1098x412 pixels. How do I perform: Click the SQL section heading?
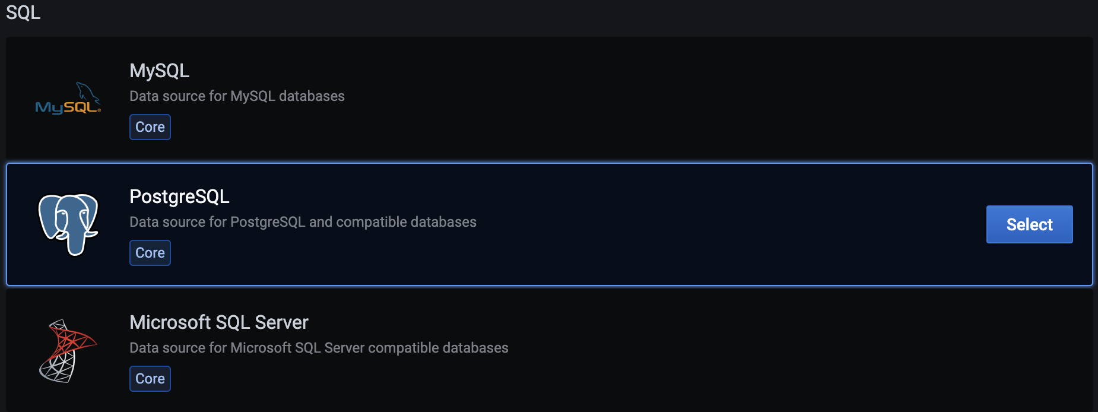click(23, 12)
